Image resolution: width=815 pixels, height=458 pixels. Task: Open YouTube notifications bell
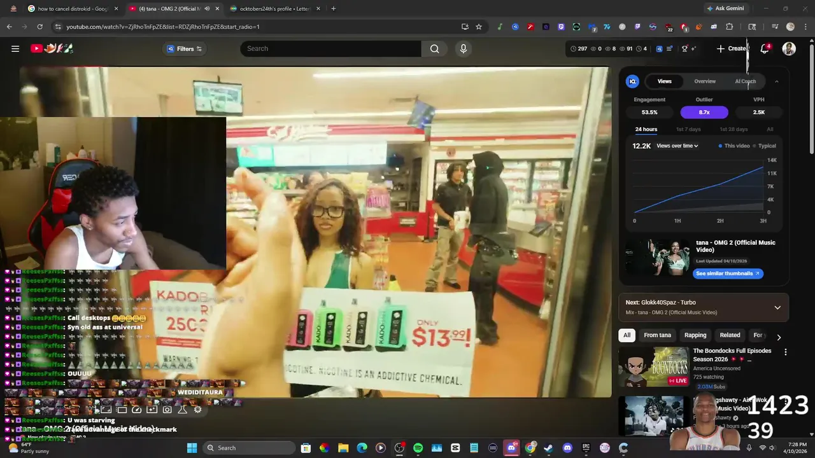click(x=765, y=48)
